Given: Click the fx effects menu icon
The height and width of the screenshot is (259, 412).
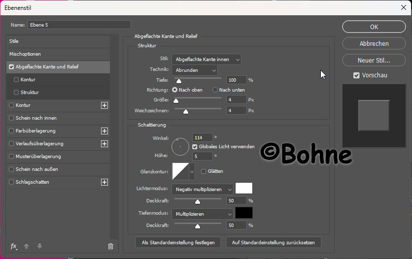Looking at the screenshot, I should 14,246.
